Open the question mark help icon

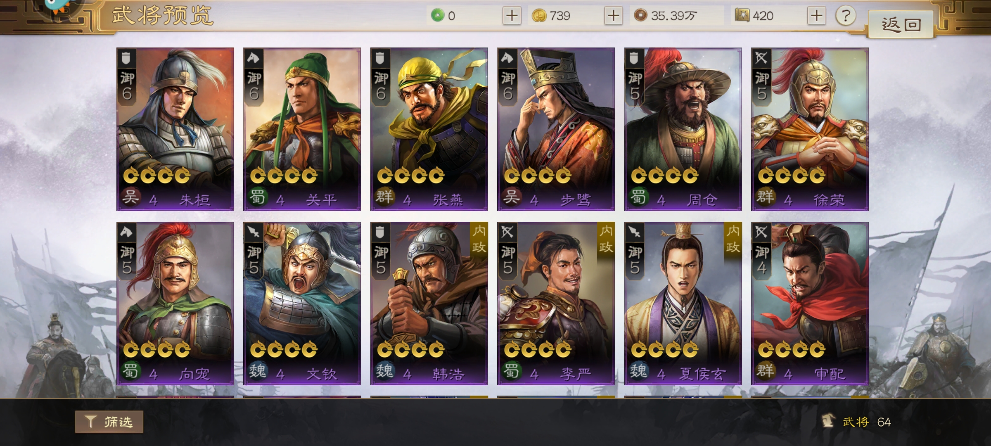pos(846,16)
